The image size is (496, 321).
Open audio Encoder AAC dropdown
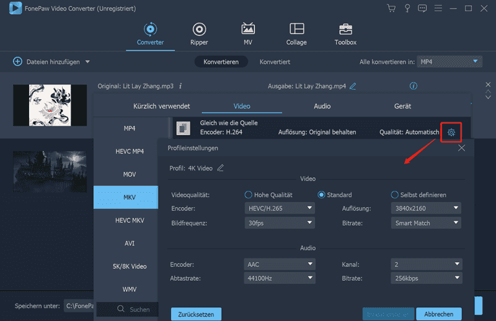coord(280,264)
